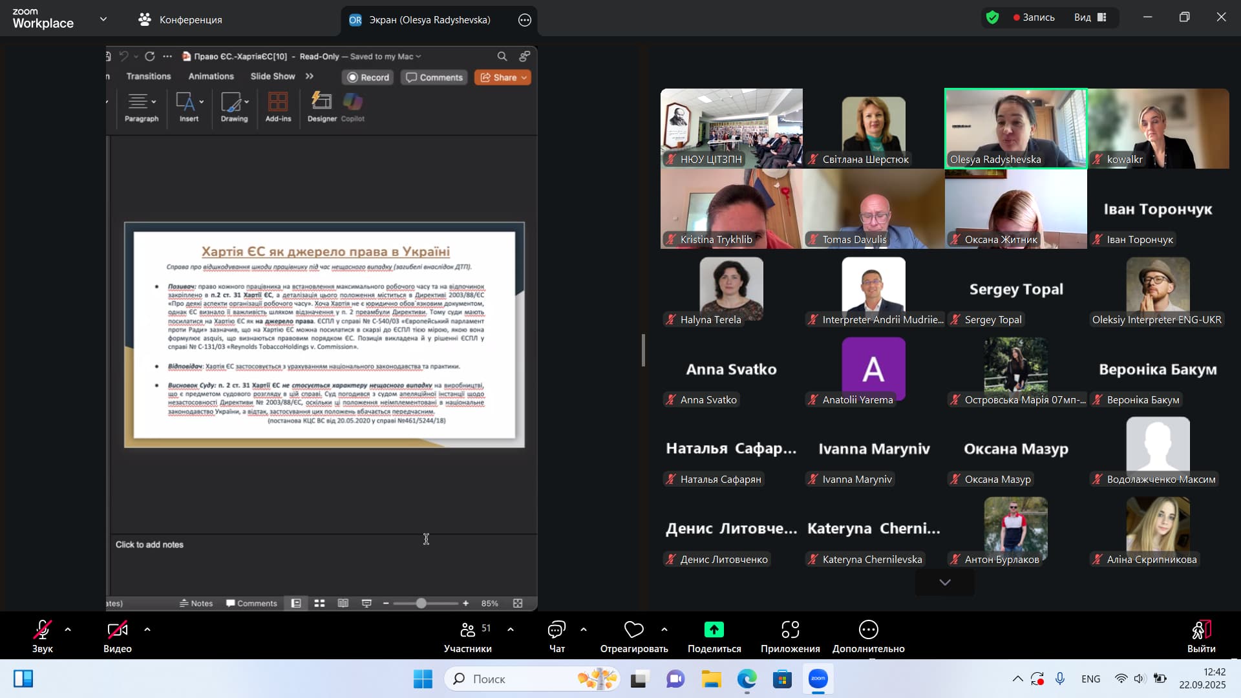Viewport: 1241px width, 698px height.
Task: Click the React (Отреагировать) heart icon
Action: (x=633, y=629)
